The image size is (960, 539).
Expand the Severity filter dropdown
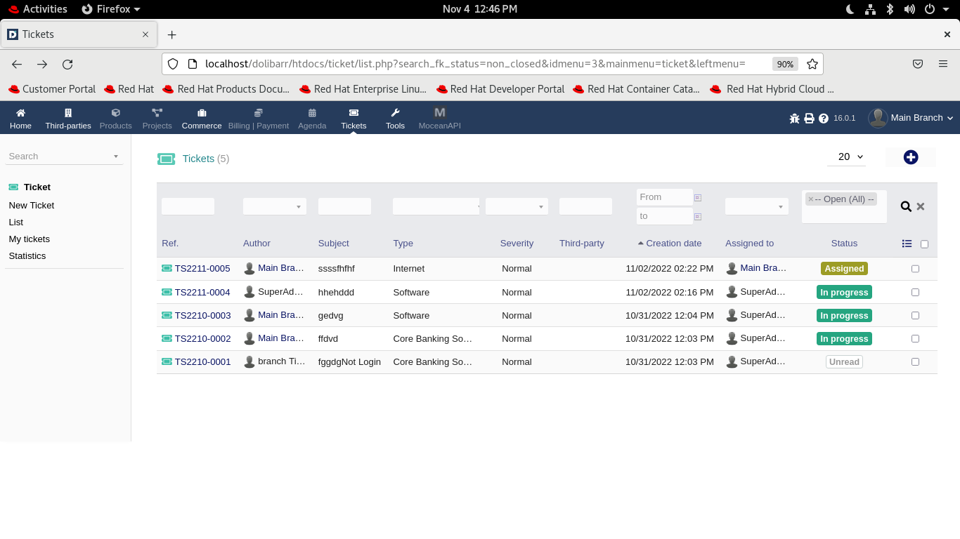pyautogui.click(x=517, y=206)
